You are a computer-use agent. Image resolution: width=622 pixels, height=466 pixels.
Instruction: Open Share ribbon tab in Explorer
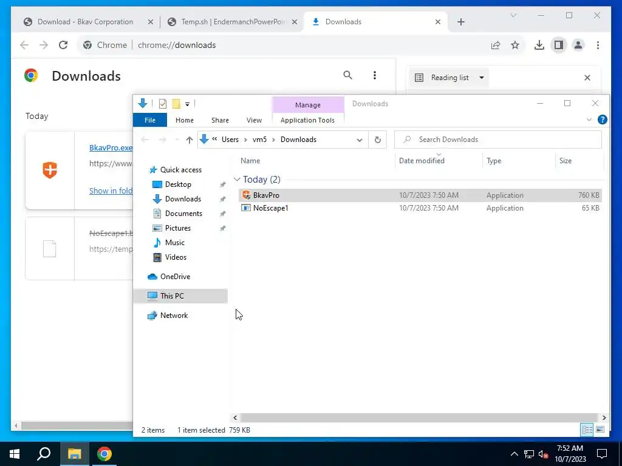pos(220,120)
